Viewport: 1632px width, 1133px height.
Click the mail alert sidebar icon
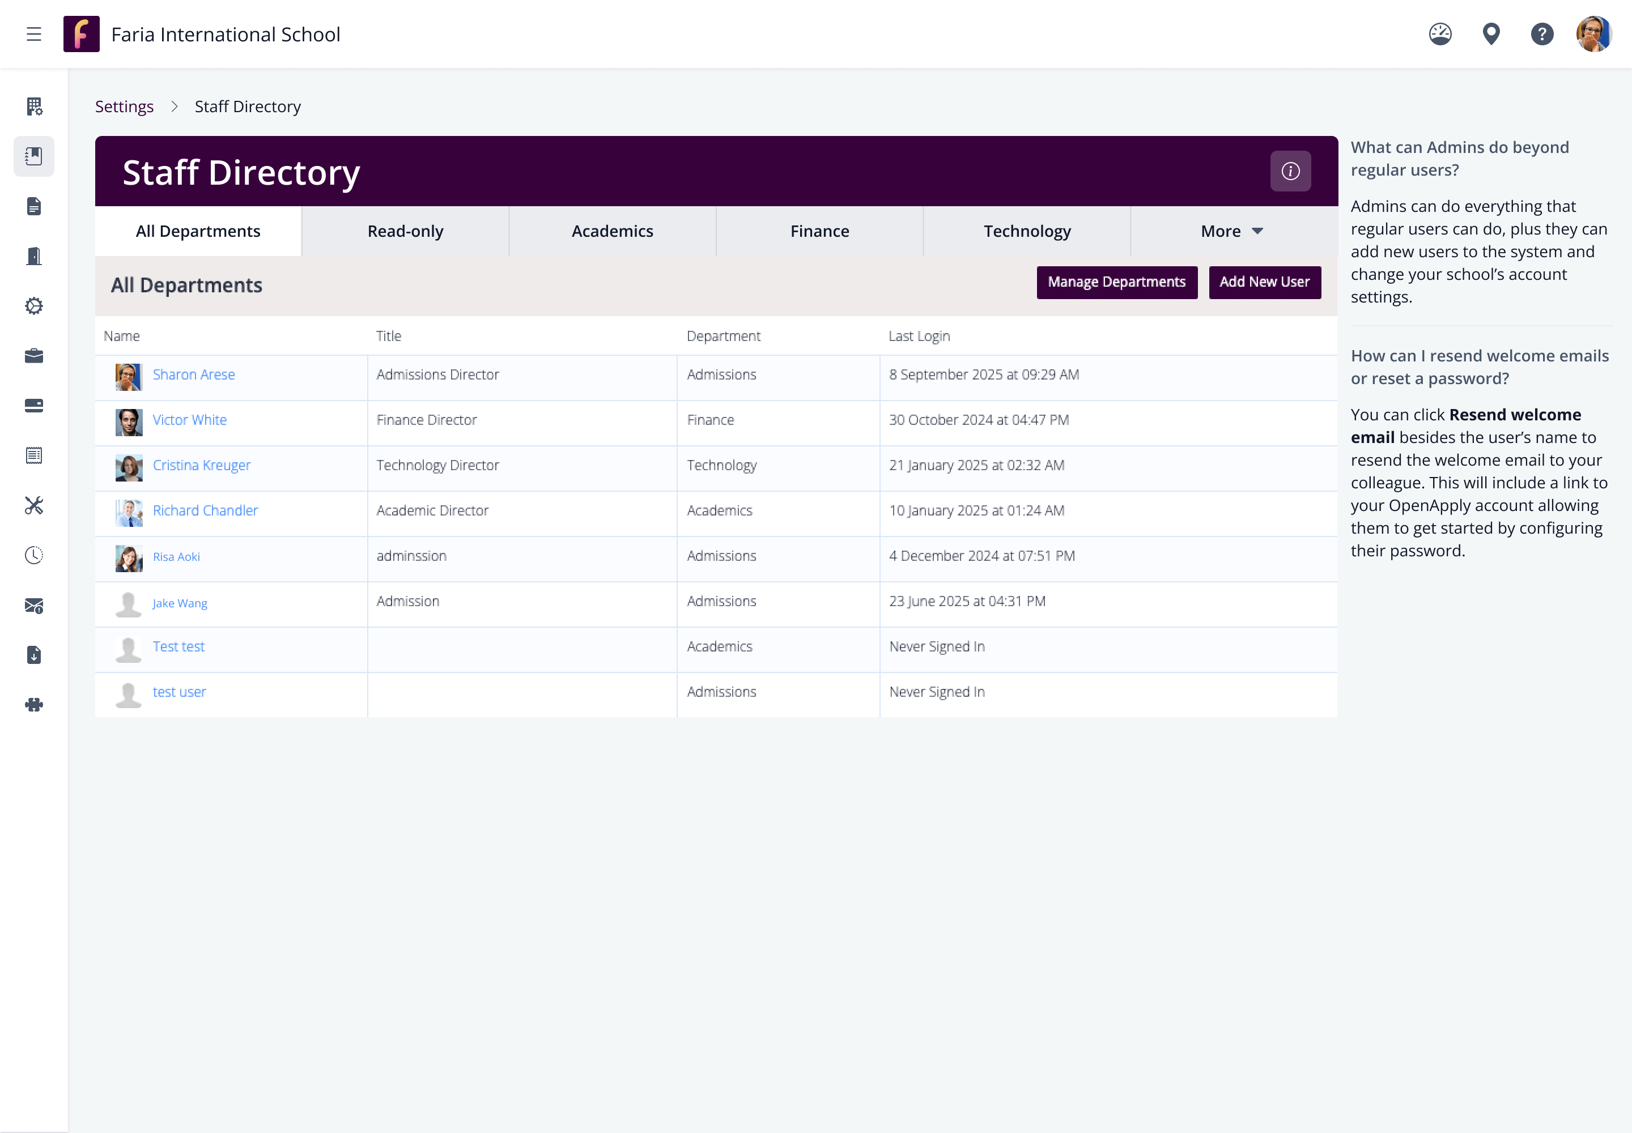(x=33, y=606)
